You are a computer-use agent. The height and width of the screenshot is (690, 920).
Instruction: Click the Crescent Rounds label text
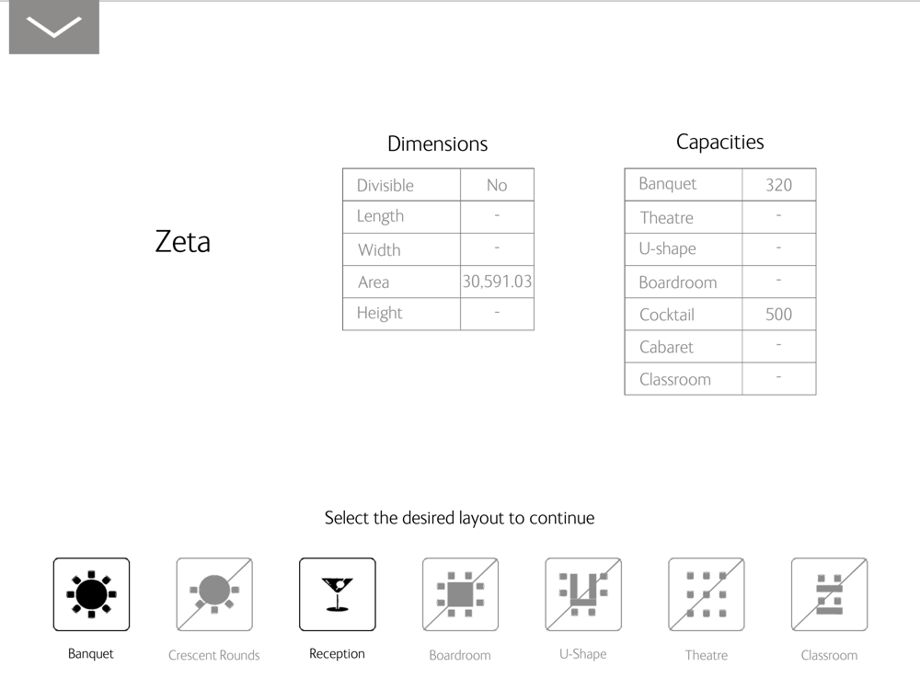coord(213,655)
